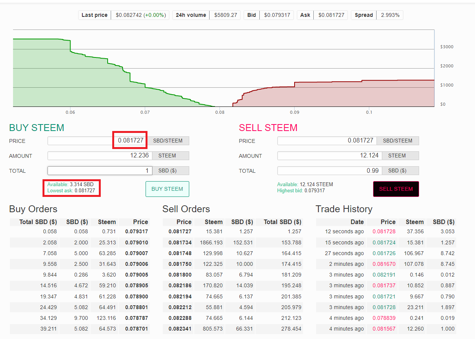The image size is (475, 339).
Task: Click trade history price 0.081726
Action: pyautogui.click(x=384, y=253)
